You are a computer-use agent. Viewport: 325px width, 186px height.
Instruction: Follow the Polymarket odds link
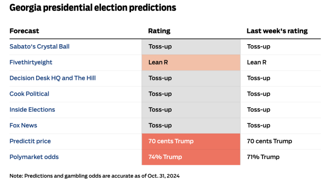(x=34, y=157)
